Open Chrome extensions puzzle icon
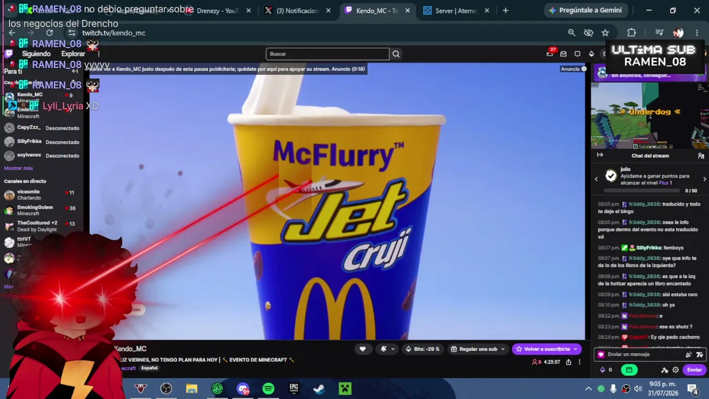This screenshot has height=399, width=709. pyautogui.click(x=631, y=33)
